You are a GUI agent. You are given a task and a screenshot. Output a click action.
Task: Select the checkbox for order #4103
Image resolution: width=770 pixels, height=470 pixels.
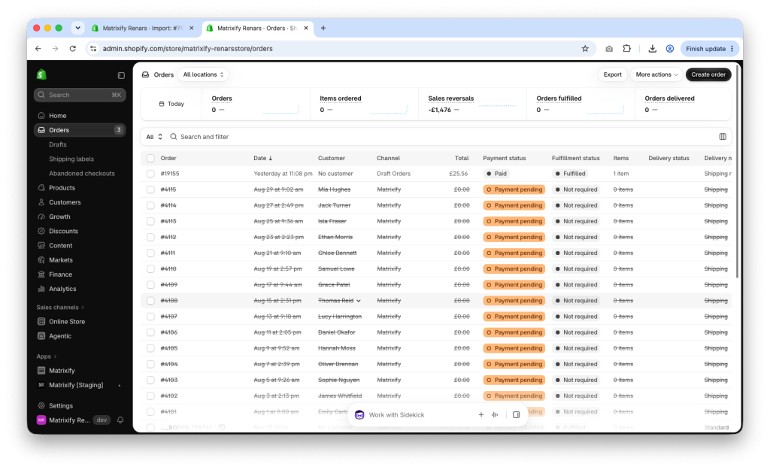pos(150,380)
